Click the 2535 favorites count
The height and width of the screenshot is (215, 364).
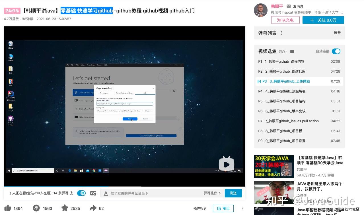click(75, 208)
